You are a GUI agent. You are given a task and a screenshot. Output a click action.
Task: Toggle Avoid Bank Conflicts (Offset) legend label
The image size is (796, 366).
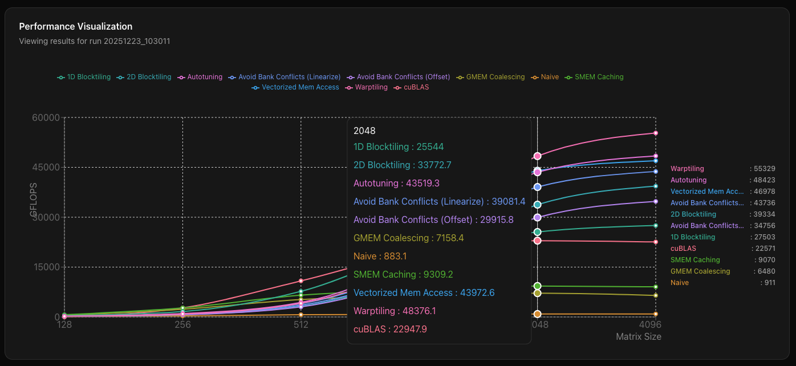(x=403, y=77)
